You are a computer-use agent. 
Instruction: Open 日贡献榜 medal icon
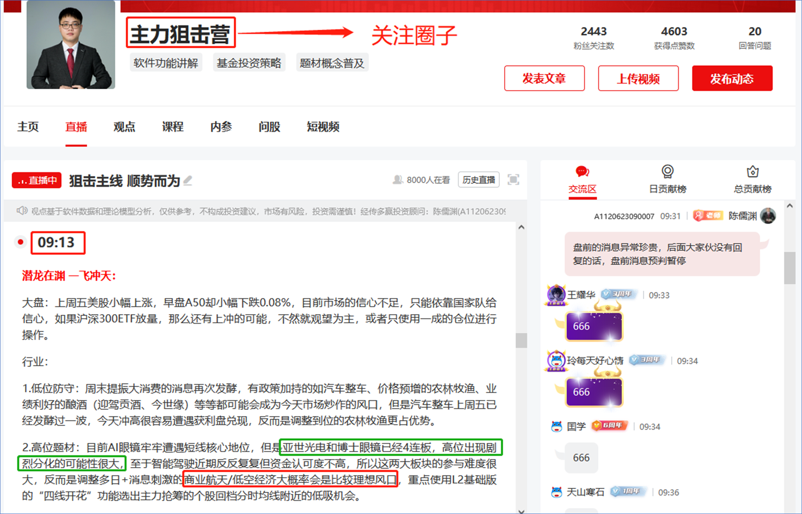click(667, 171)
